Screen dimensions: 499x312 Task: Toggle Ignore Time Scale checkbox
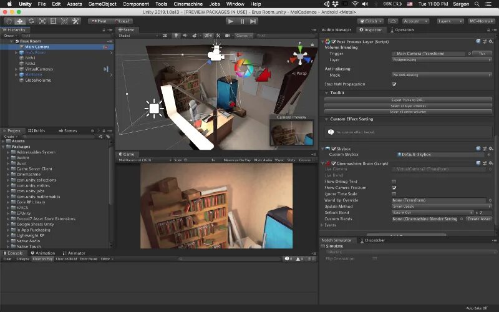tap(394, 194)
